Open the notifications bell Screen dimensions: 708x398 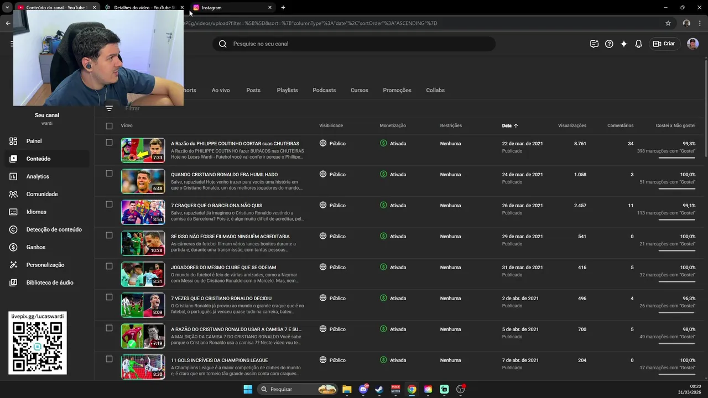tap(638, 44)
